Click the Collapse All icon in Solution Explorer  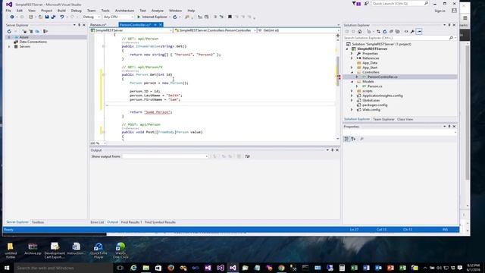pyautogui.click(x=391, y=32)
